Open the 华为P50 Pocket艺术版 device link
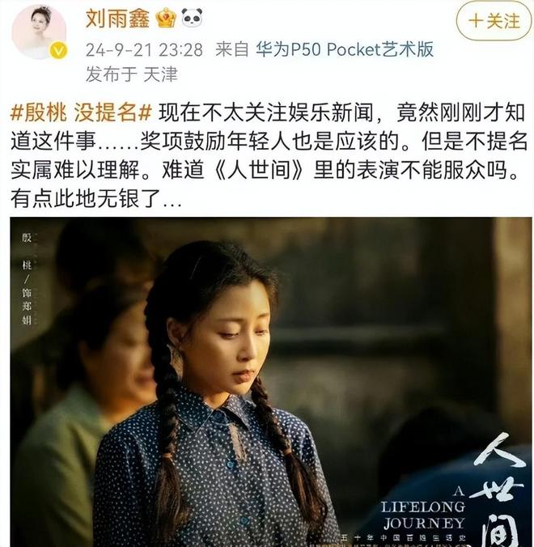Viewport: 534px width, 547px height. [345, 49]
